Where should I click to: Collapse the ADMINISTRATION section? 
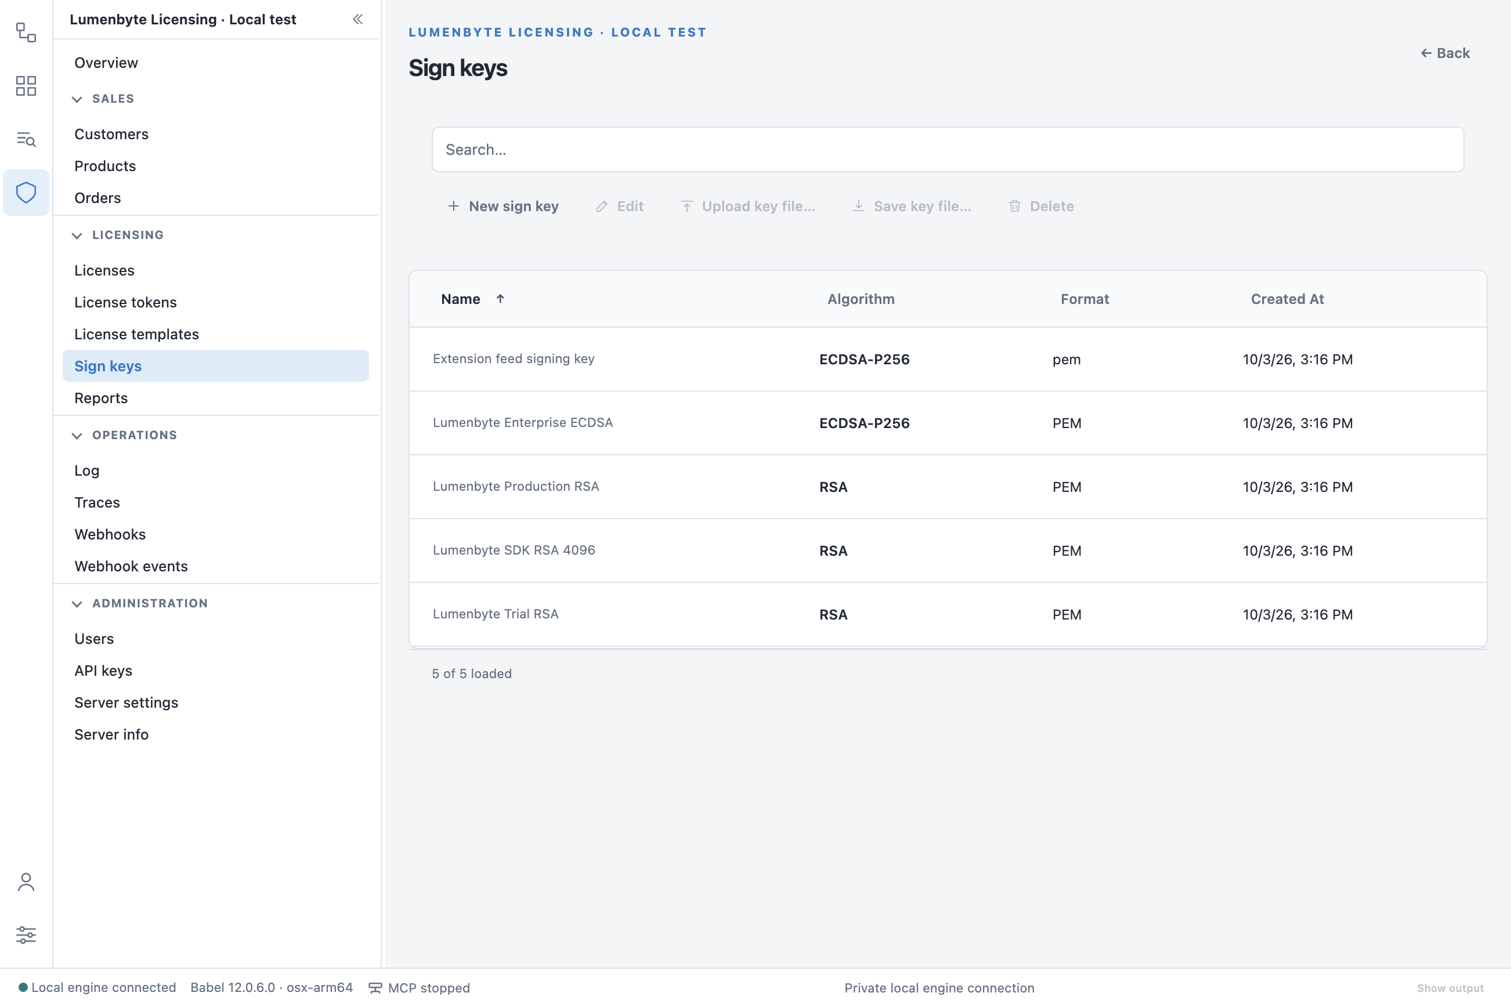(x=77, y=604)
